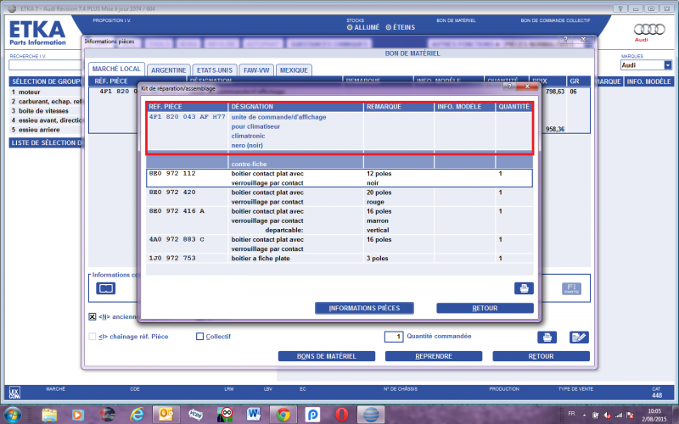Print the material order form
Viewport: 679px width, 424px height.
[x=547, y=337]
